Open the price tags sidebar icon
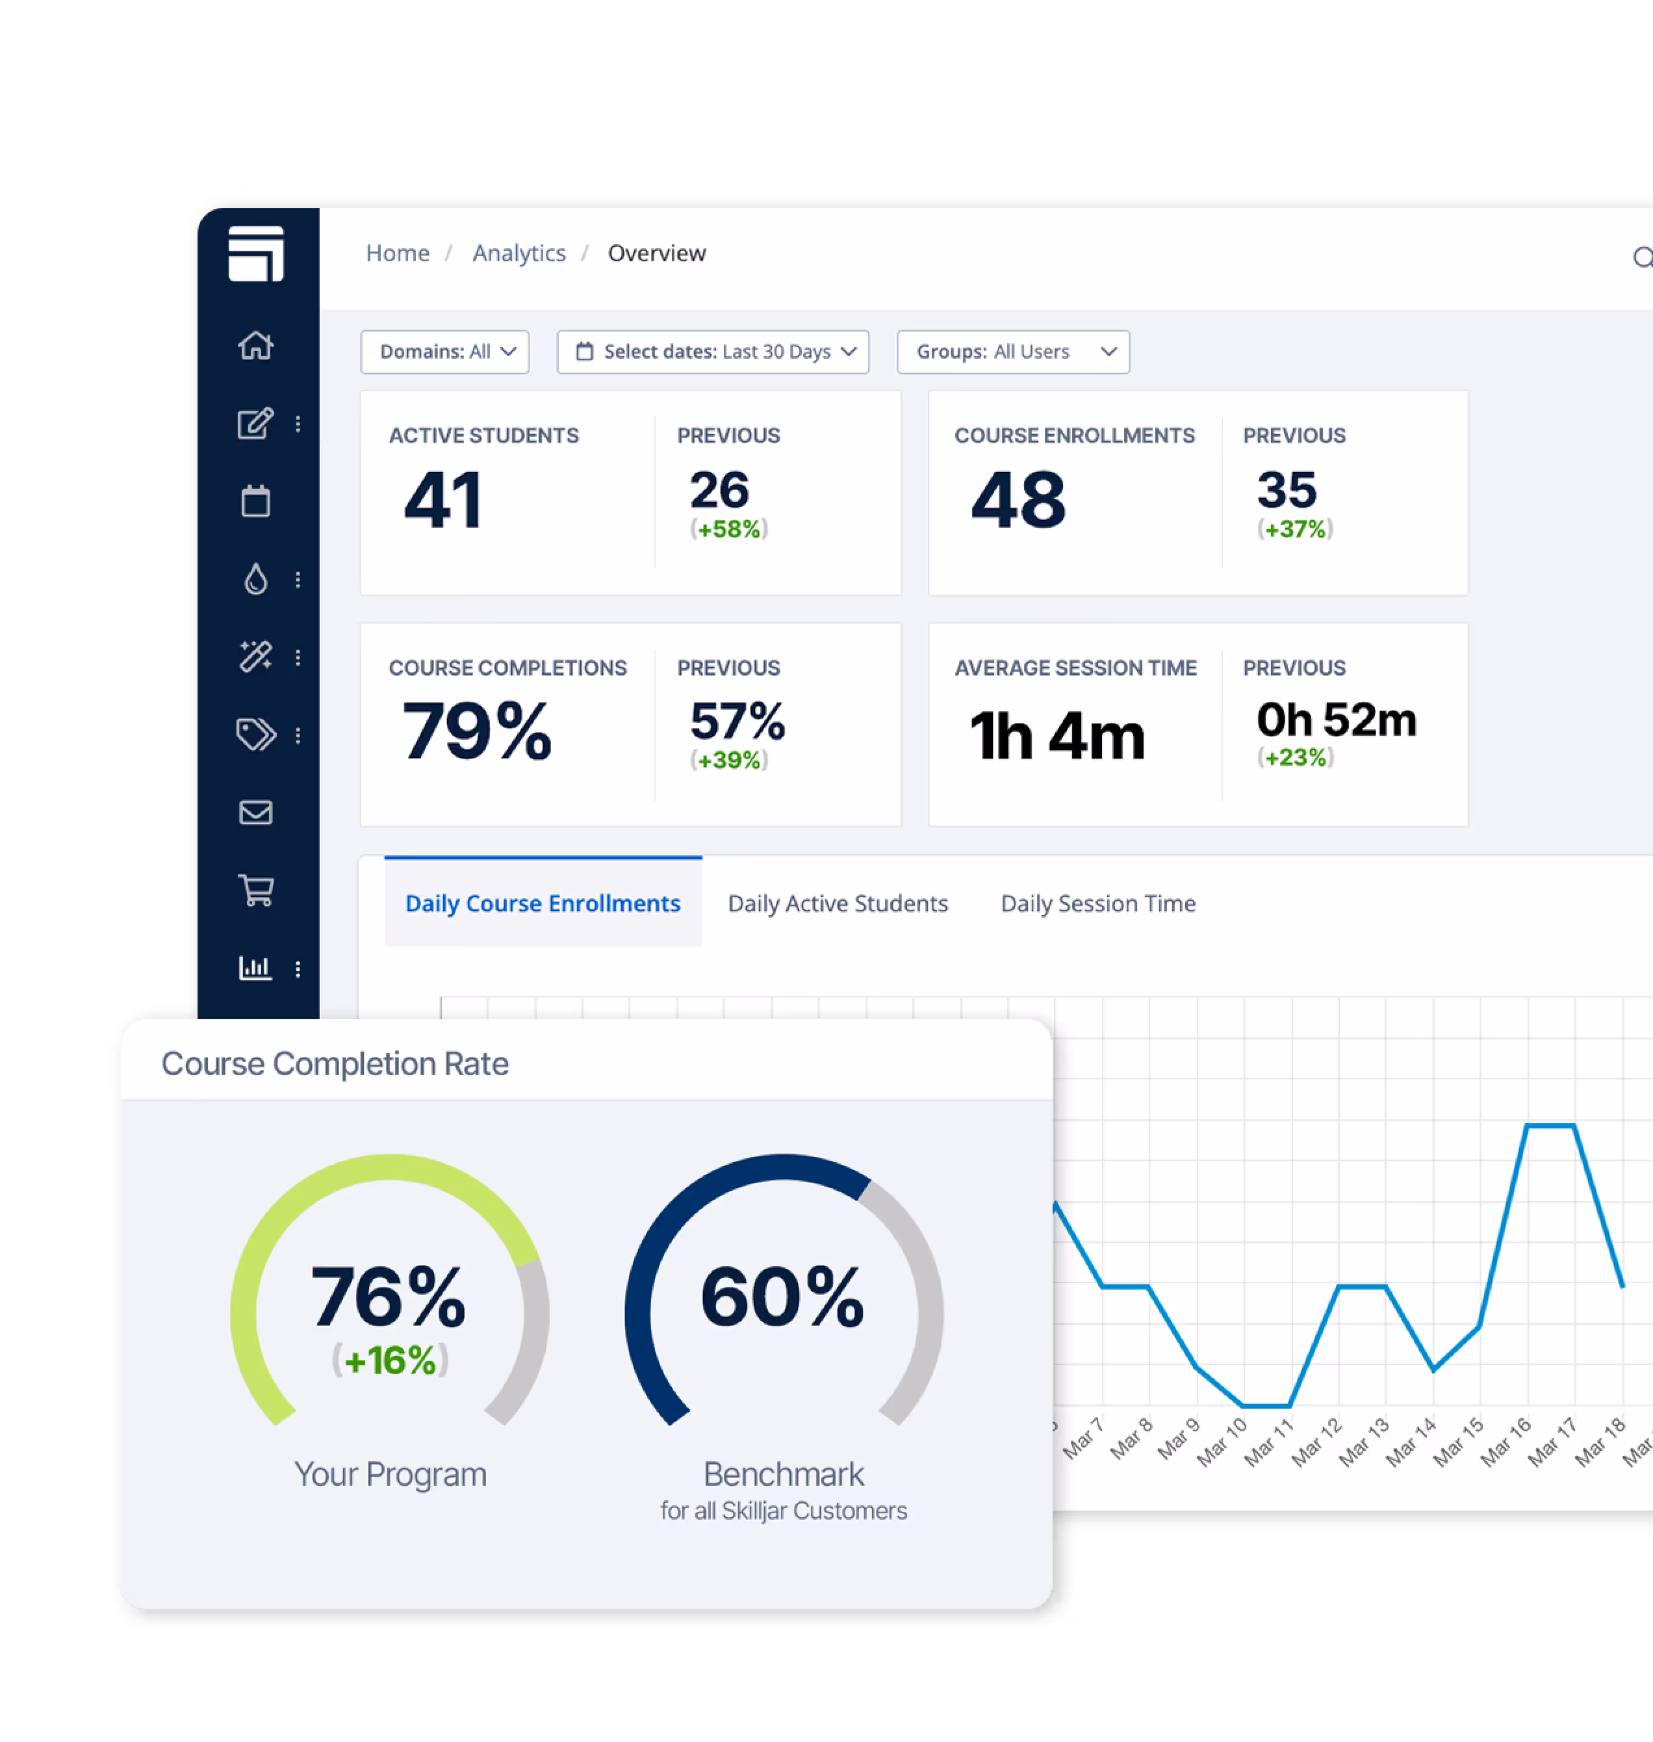Screen dimensions: 1653x1742 click(x=255, y=734)
